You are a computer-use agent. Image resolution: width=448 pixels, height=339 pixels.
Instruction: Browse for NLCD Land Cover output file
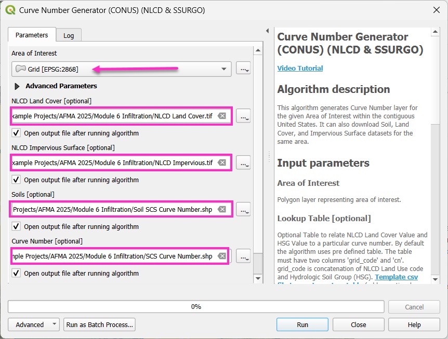click(x=243, y=116)
